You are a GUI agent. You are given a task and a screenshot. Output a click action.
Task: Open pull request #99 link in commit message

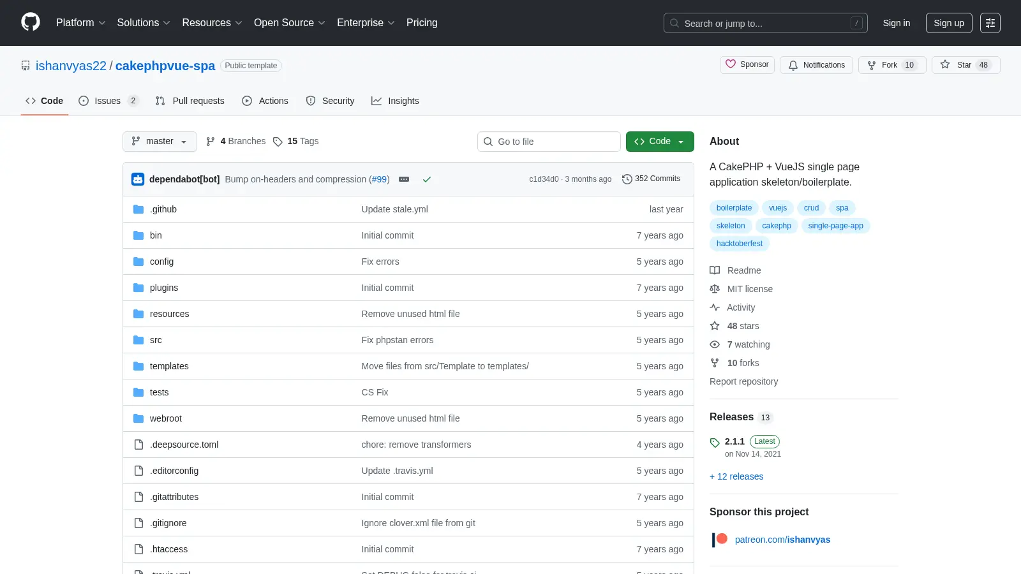379,179
